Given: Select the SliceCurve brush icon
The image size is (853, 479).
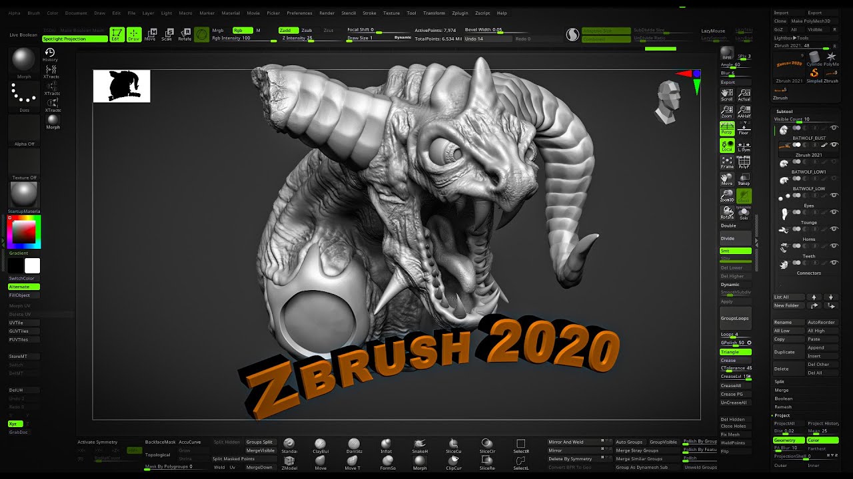Looking at the screenshot, I should click(x=454, y=446).
